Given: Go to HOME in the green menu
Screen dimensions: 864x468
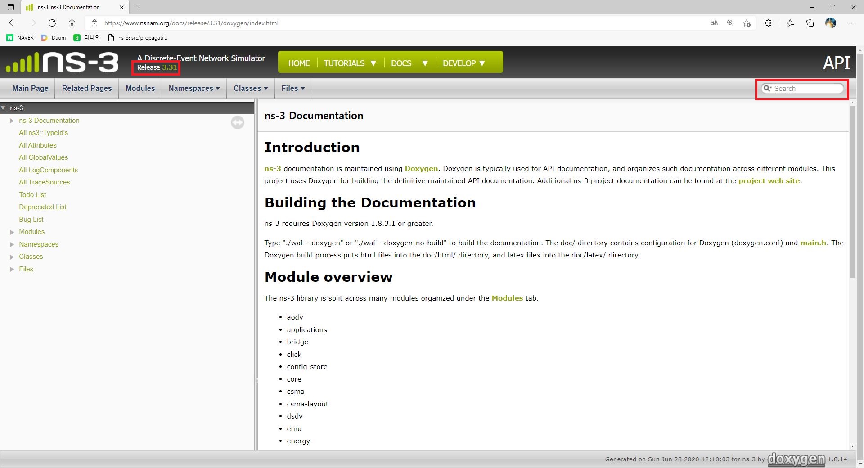Looking at the screenshot, I should (299, 63).
